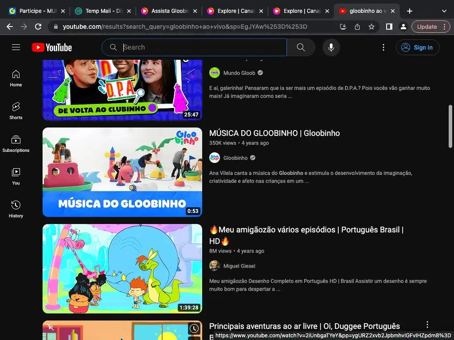Image resolution: width=454 pixels, height=340 pixels.
Task: Click the Meu amigãozão Desenho Completo description
Action: click(x=318, y=285)
